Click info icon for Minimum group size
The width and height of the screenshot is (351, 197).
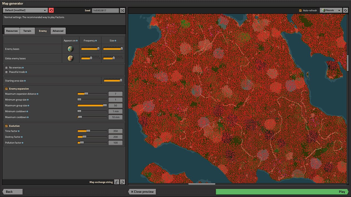(x=28, y=100)
